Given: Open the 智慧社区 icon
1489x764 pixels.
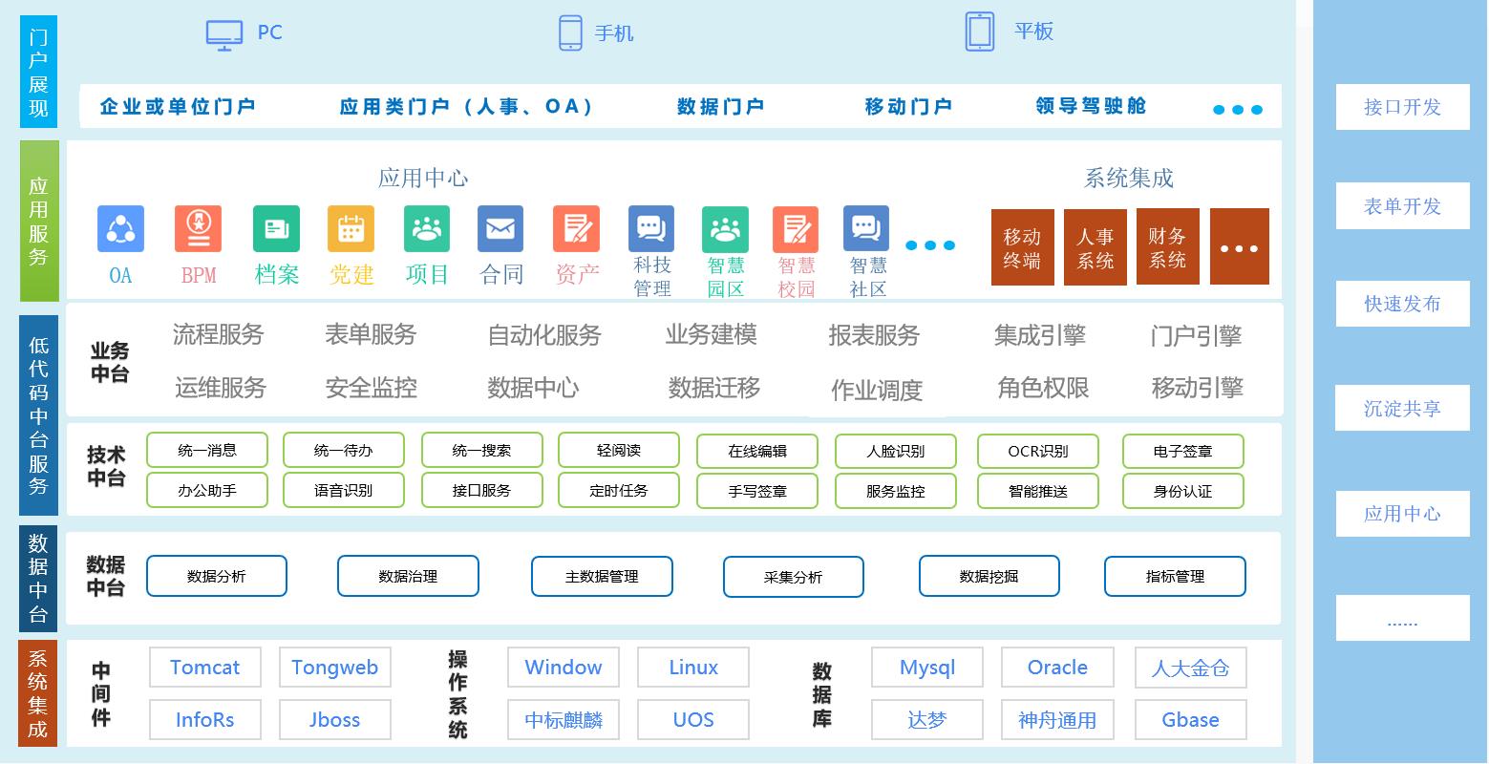Looking at the screenshot, I should coord(866,229).
